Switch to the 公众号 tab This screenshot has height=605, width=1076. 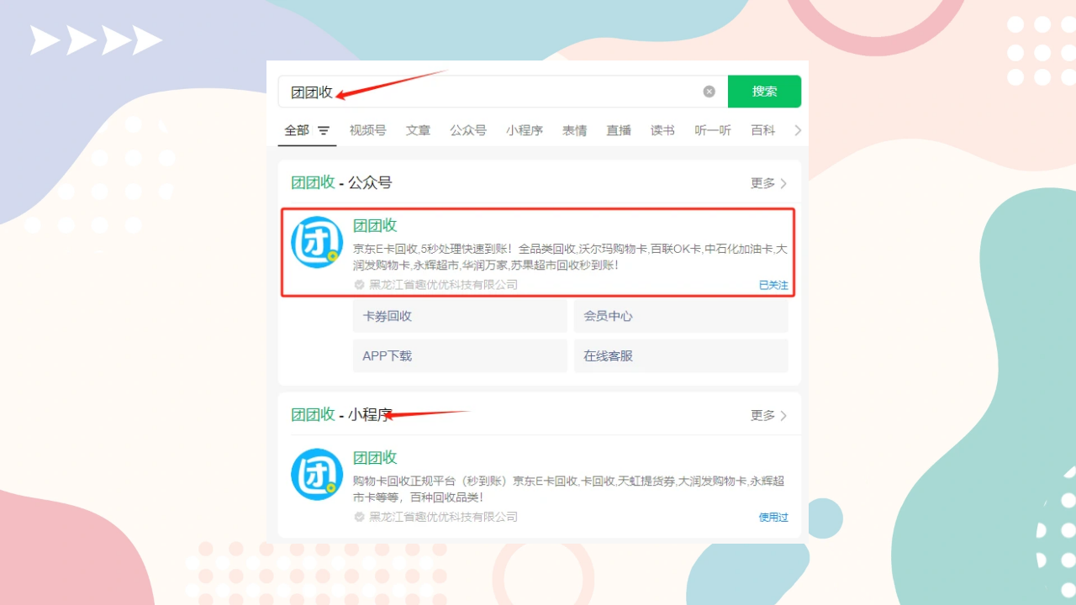point(468,130)
